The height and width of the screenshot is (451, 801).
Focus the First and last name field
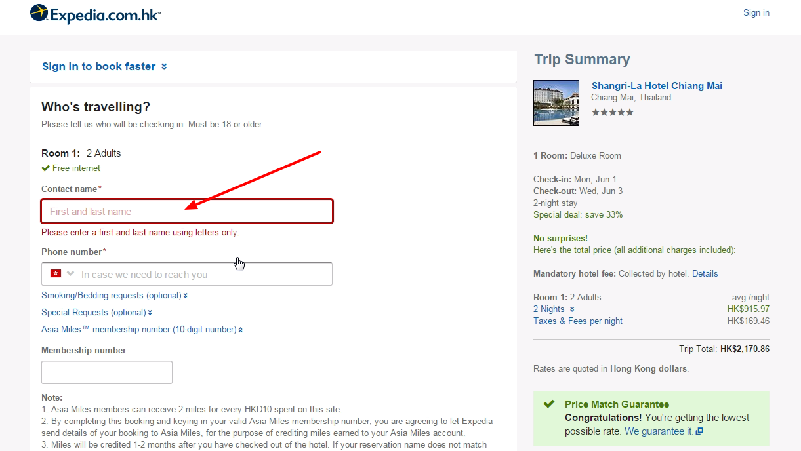coord(188,211)
